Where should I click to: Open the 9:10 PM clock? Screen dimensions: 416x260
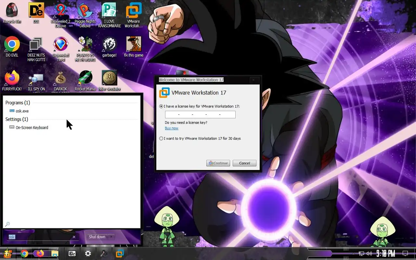click(x=386, y=253)
